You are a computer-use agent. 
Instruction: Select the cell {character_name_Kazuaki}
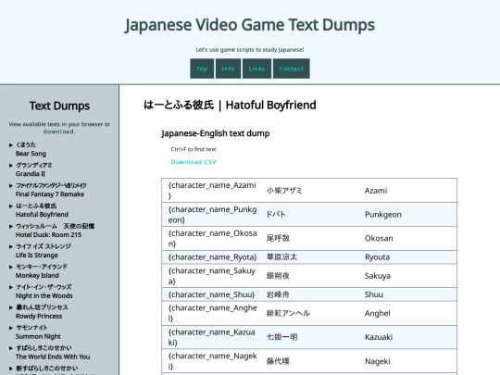pyautogui.click(x=212, y=337)
